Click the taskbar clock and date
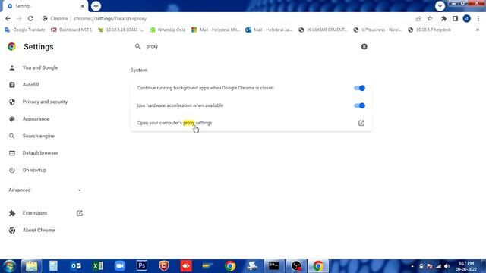The width and height of the screenshot is (486, 273). coord(466,266)
